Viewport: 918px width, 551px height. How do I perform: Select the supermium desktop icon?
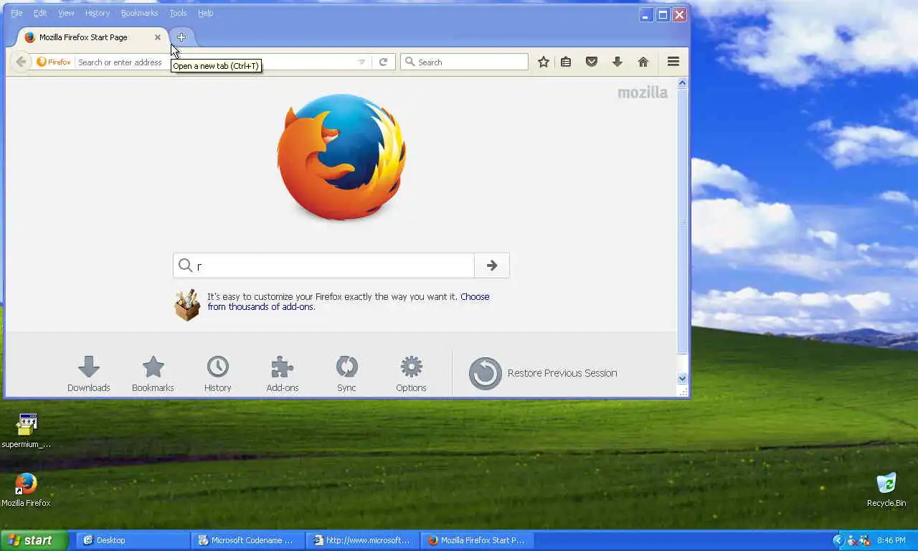click(x=27, y=431)
